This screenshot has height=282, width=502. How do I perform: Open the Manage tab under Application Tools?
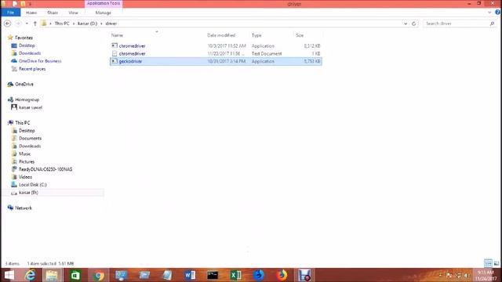tap(103, 13)
